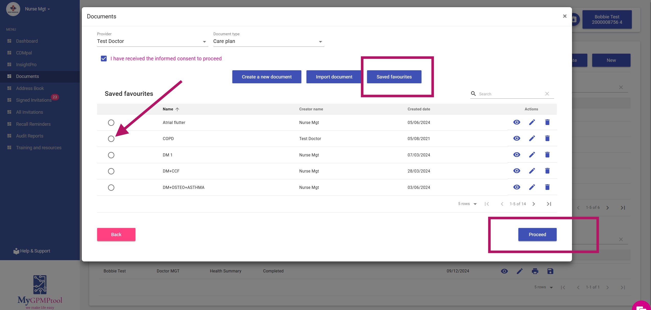Jump to first page of favourites
651x310 pixels.
click(487, 204)
